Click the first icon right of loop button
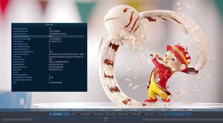Image resolution: width=223 pixels, height=123 pixels. [x=165, y=114]
